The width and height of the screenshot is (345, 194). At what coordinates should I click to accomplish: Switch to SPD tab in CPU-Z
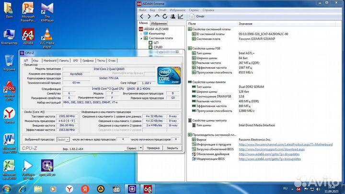76,61
